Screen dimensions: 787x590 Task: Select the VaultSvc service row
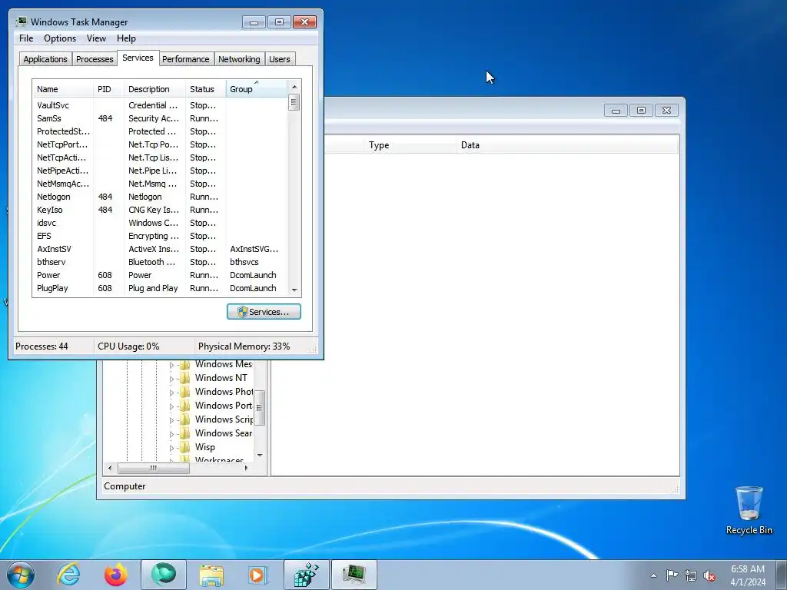(x=160, y=105)
